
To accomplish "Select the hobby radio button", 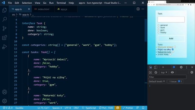I will [158, 32].
